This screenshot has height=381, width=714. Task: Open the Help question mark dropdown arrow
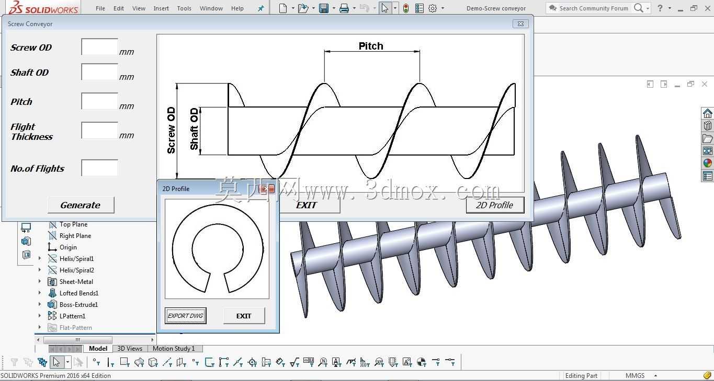[x=670, y=8]
